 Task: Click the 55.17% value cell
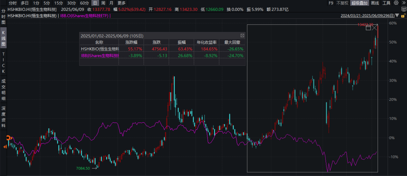135,49
